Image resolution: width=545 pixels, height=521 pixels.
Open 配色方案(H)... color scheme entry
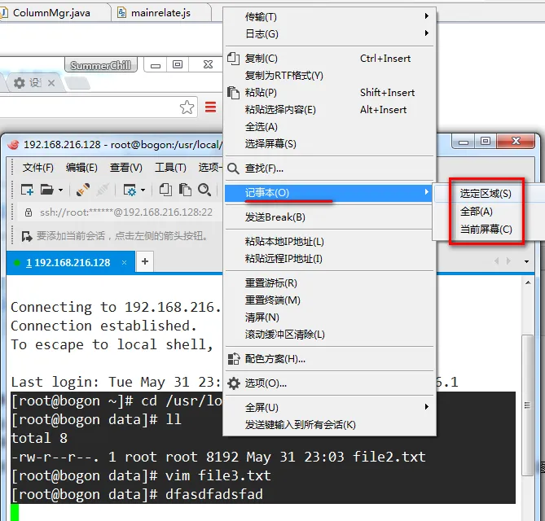pyautogui.click(x=329, y=359)
